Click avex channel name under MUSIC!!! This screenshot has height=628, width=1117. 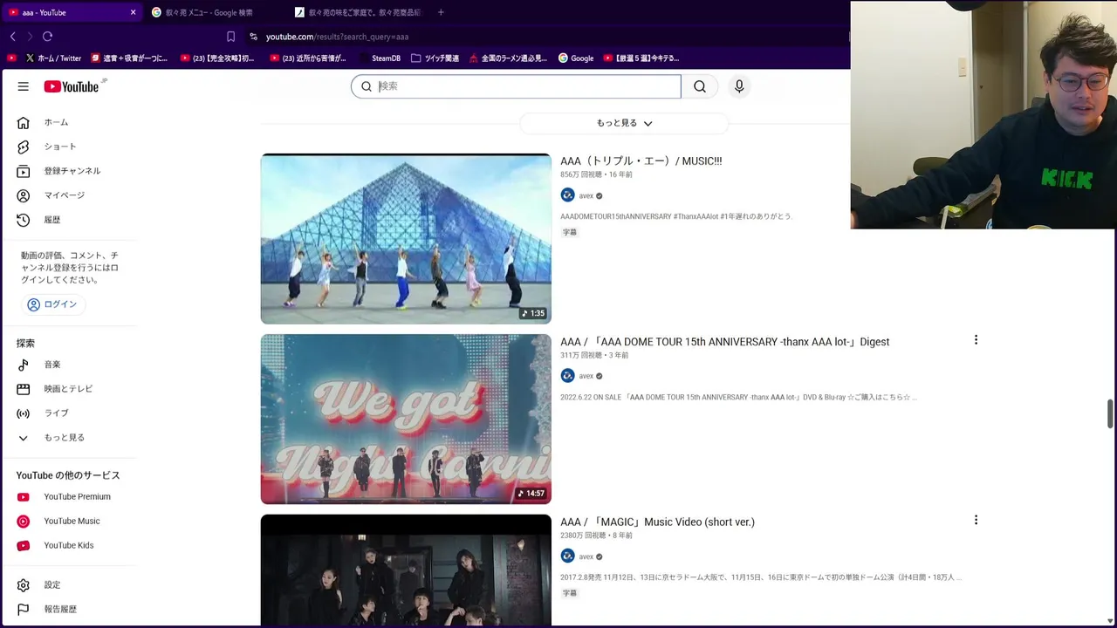[586, 196]
